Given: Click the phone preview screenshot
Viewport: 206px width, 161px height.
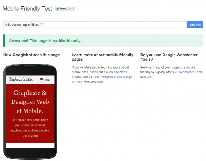Looking at the screenshot, I should click(30, 111).
